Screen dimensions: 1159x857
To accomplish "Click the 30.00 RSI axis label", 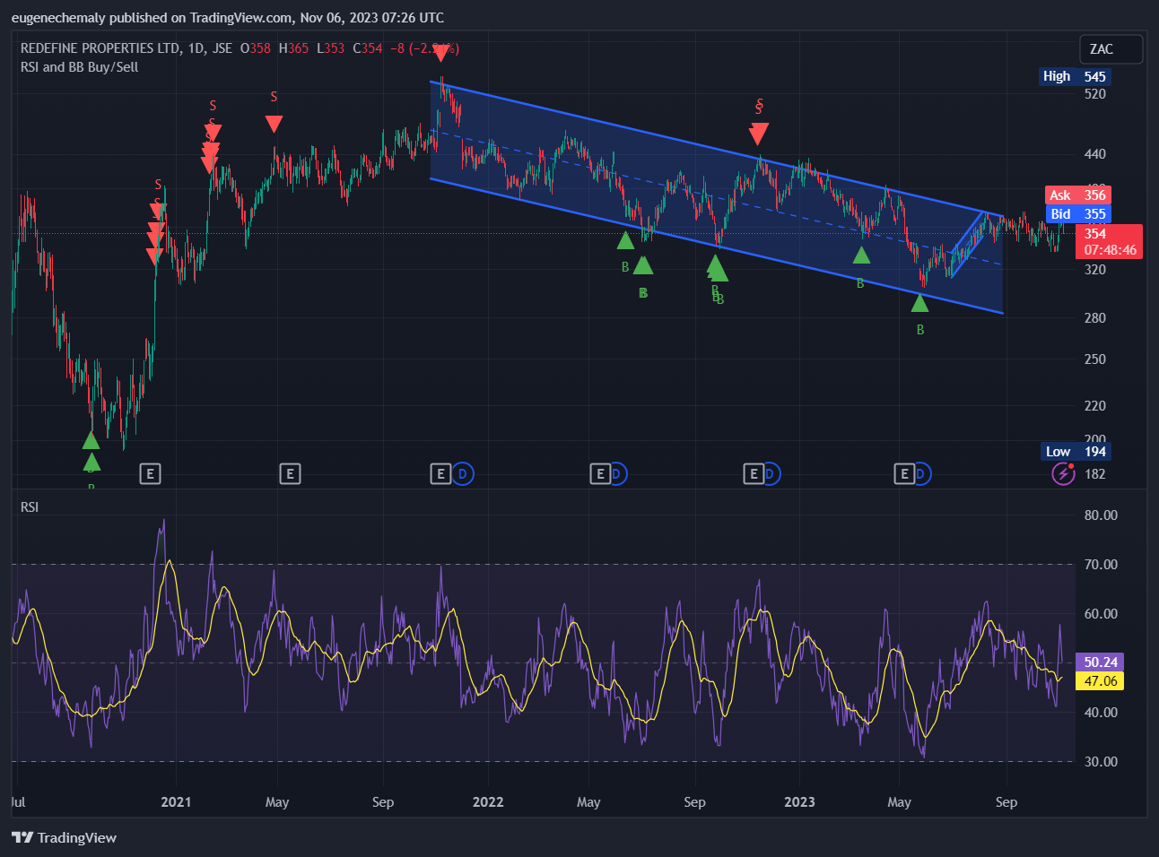I will [1101, 762].
